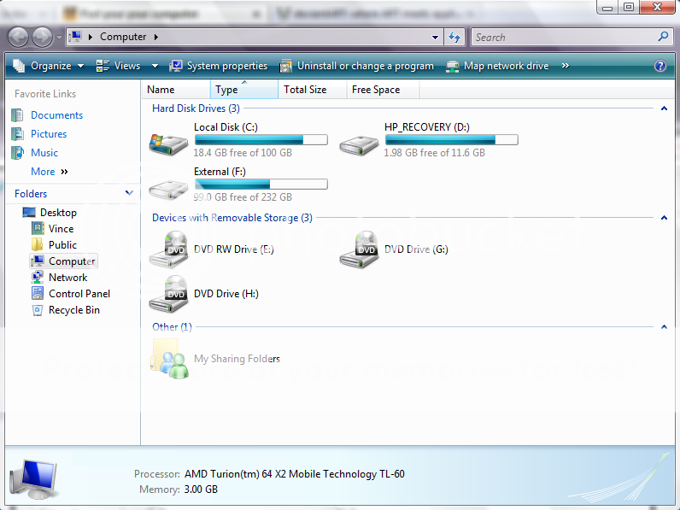Open the Local Disk (C:) drive icon
680x510 pixels.
169,142
